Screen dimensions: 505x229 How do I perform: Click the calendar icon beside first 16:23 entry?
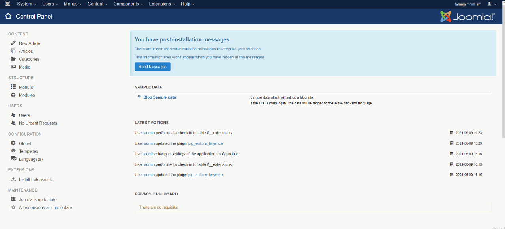452,133
